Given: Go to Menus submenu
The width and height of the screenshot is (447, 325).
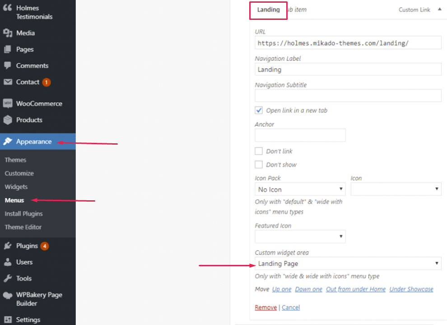Looking at the screenshot, I should tap(14, 200).
